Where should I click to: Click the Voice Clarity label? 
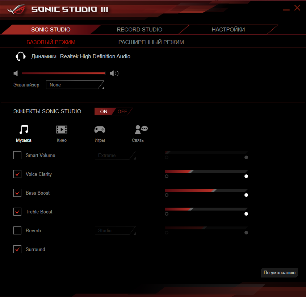coord(39,174)
